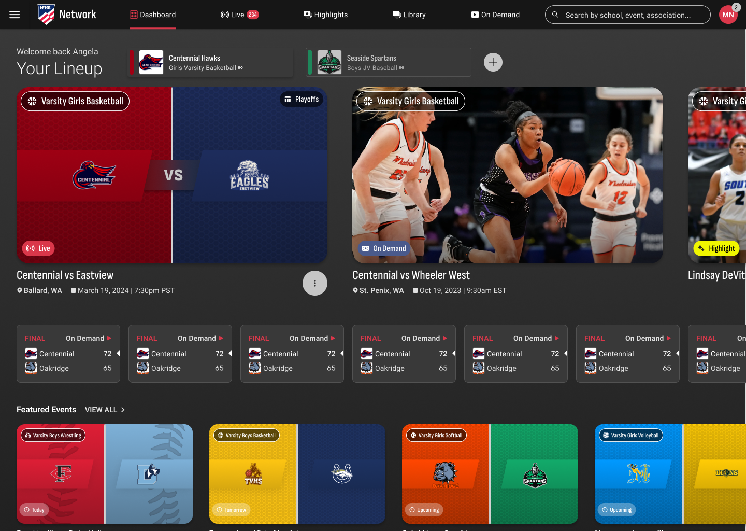The height and width of the screenshot is (531, 746).
Task: Click the Live count badge 234
Action: 253,15
